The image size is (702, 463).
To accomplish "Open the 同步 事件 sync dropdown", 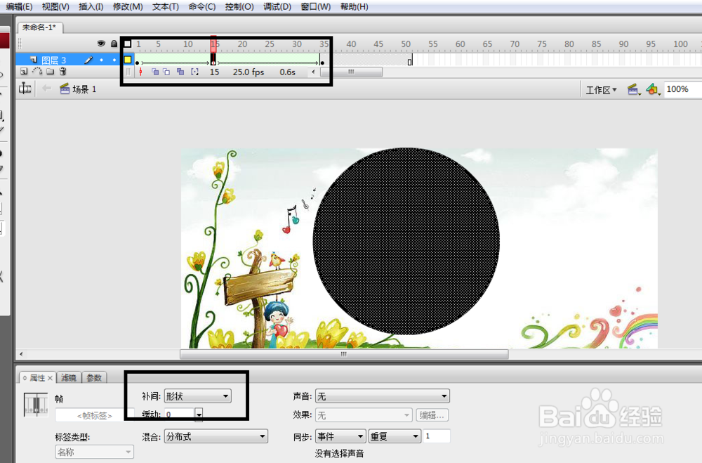I will tap(340, 436).
